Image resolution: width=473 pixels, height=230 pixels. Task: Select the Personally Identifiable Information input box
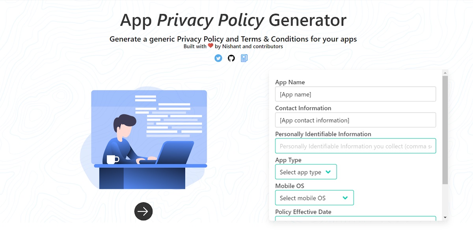point(355,146)
